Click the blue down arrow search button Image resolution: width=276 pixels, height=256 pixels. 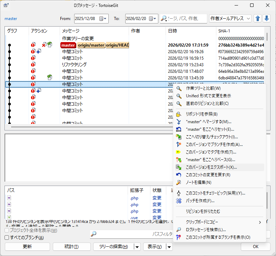[266, 19]
